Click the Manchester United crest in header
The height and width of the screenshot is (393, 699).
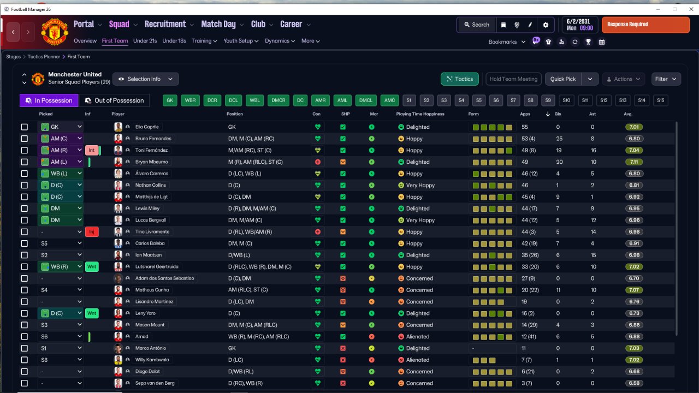(x=55, y=32)
